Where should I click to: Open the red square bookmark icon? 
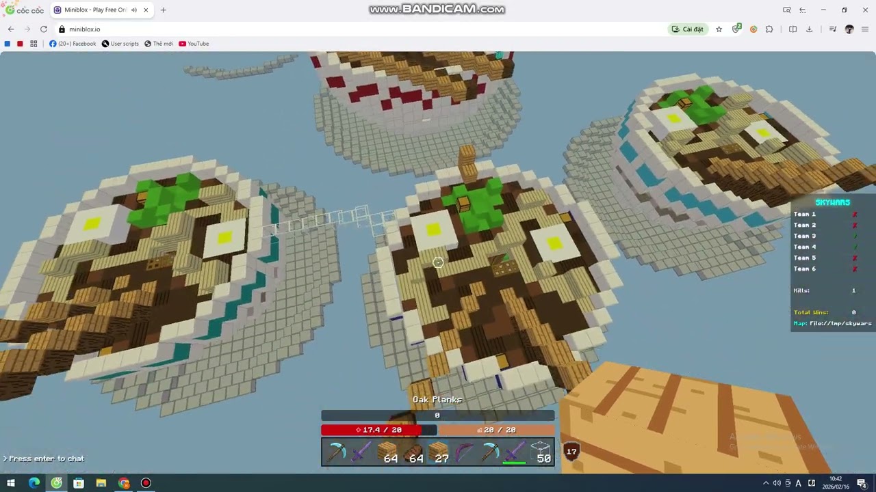pyautogui.click(x=20, y=44)
